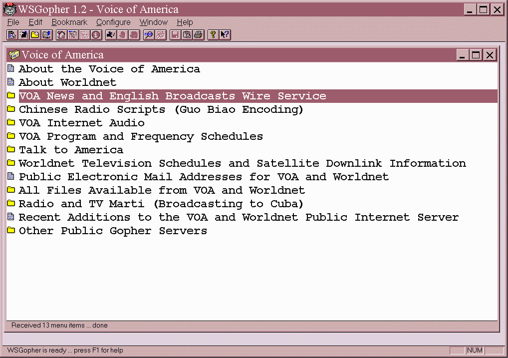Click document icon beside About Worldnet
Image resolution: width=508 pixels, height=358 pixels.
tap(11, 82)
